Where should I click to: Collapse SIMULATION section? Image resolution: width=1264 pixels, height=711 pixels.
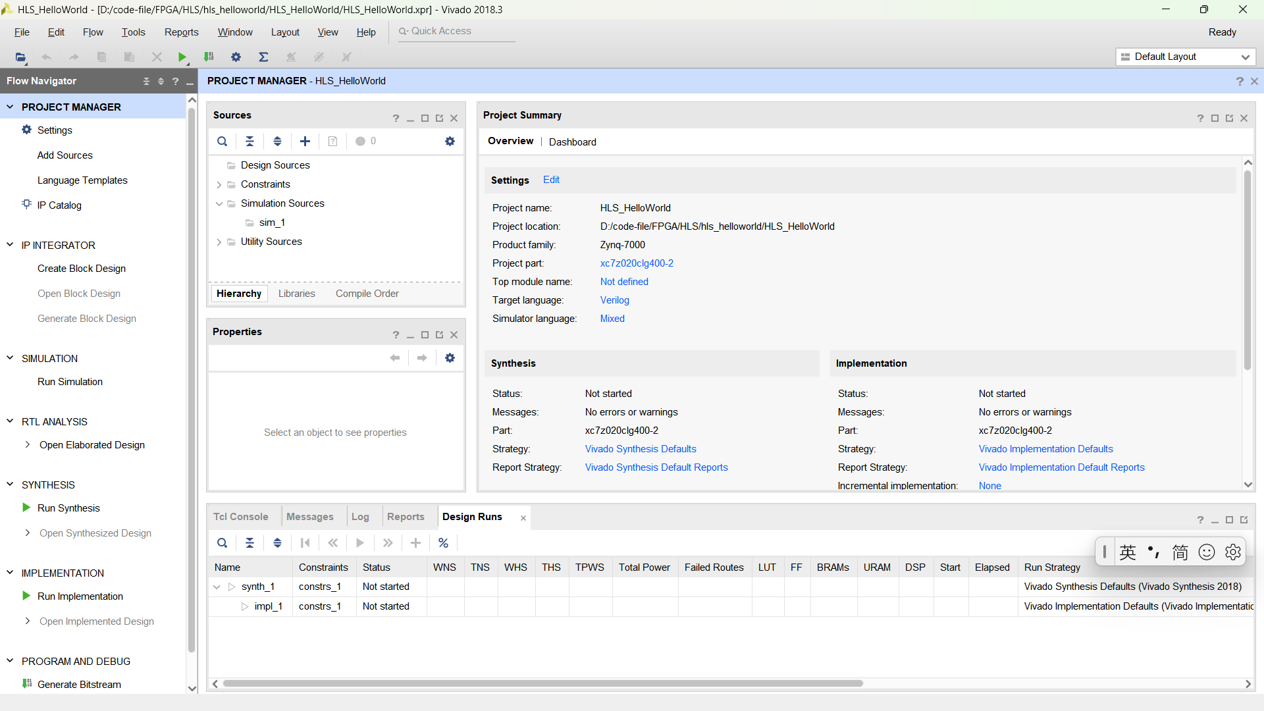[x=10, y=358]
